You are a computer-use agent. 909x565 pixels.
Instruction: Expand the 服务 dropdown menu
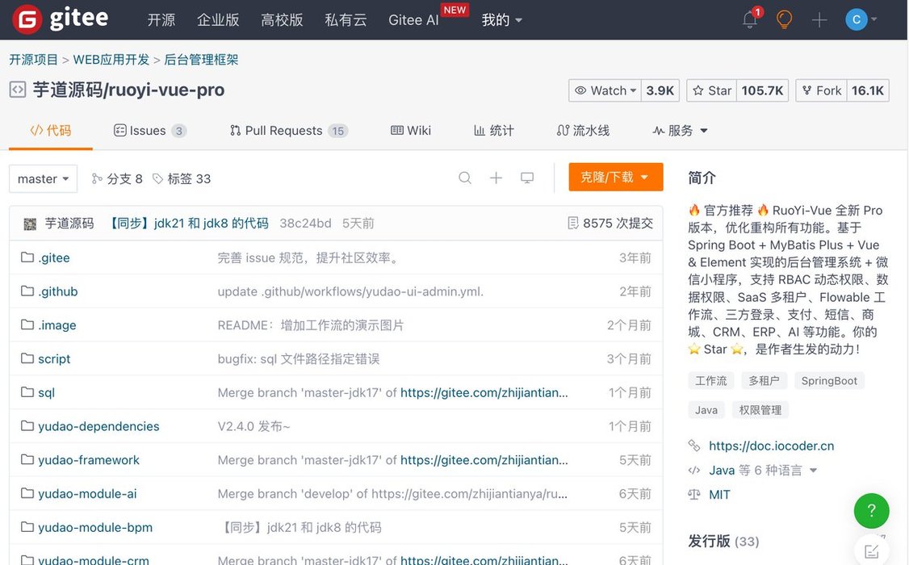(681, 131)
